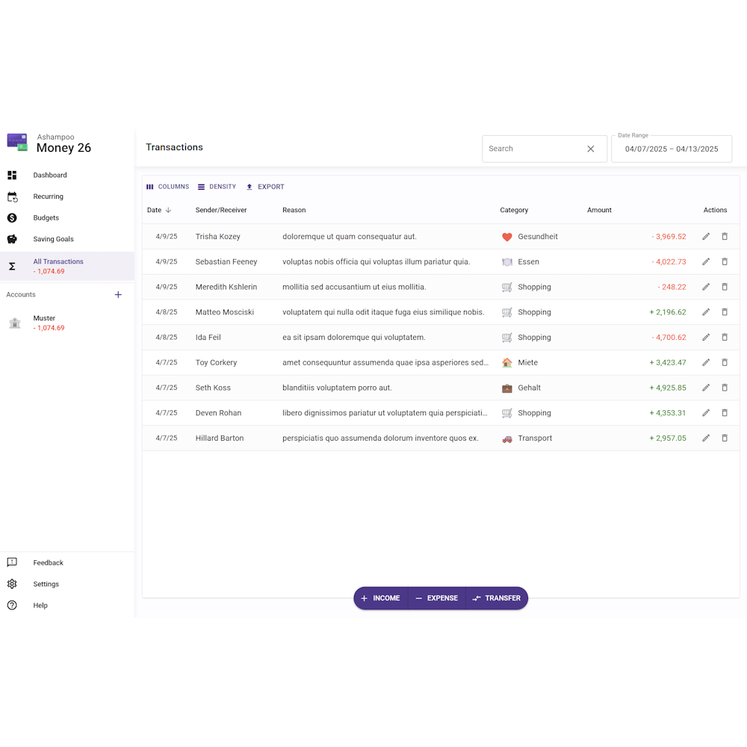This screenshot has width=747, height=747.
Task: Click the edit pencil for Trisha Kozey transaction
Action: (x=706, y=237)
